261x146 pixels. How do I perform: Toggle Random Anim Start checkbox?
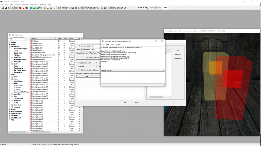tap(77, 63)
